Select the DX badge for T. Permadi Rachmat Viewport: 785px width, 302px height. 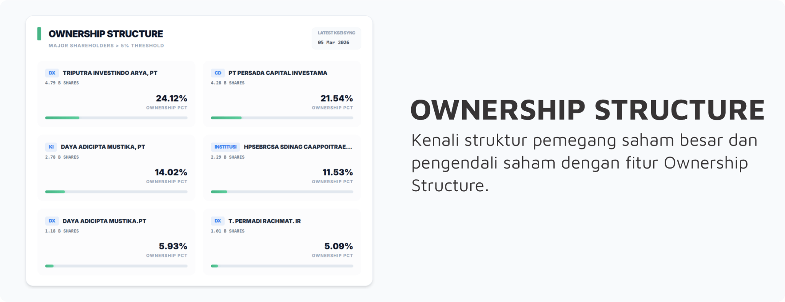pyautogui.click(x=218, y=221)
